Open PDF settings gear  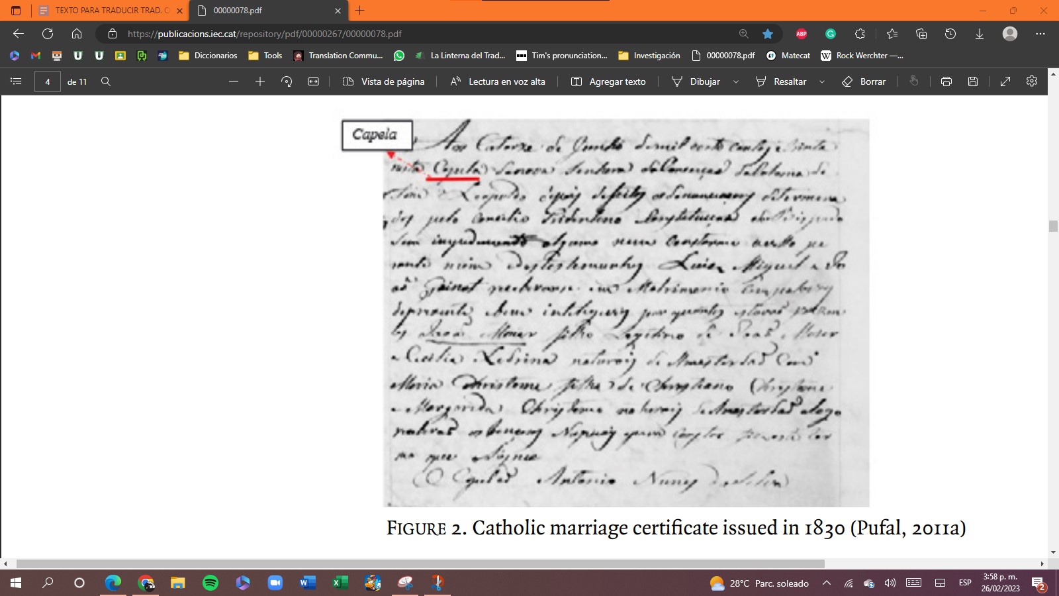(1032, 81)
